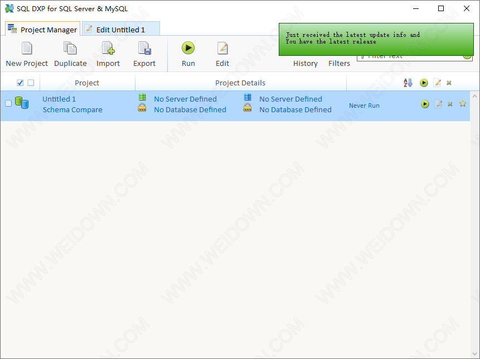
Task: Click the source database lock icon
Action: [x=142, y=107]
